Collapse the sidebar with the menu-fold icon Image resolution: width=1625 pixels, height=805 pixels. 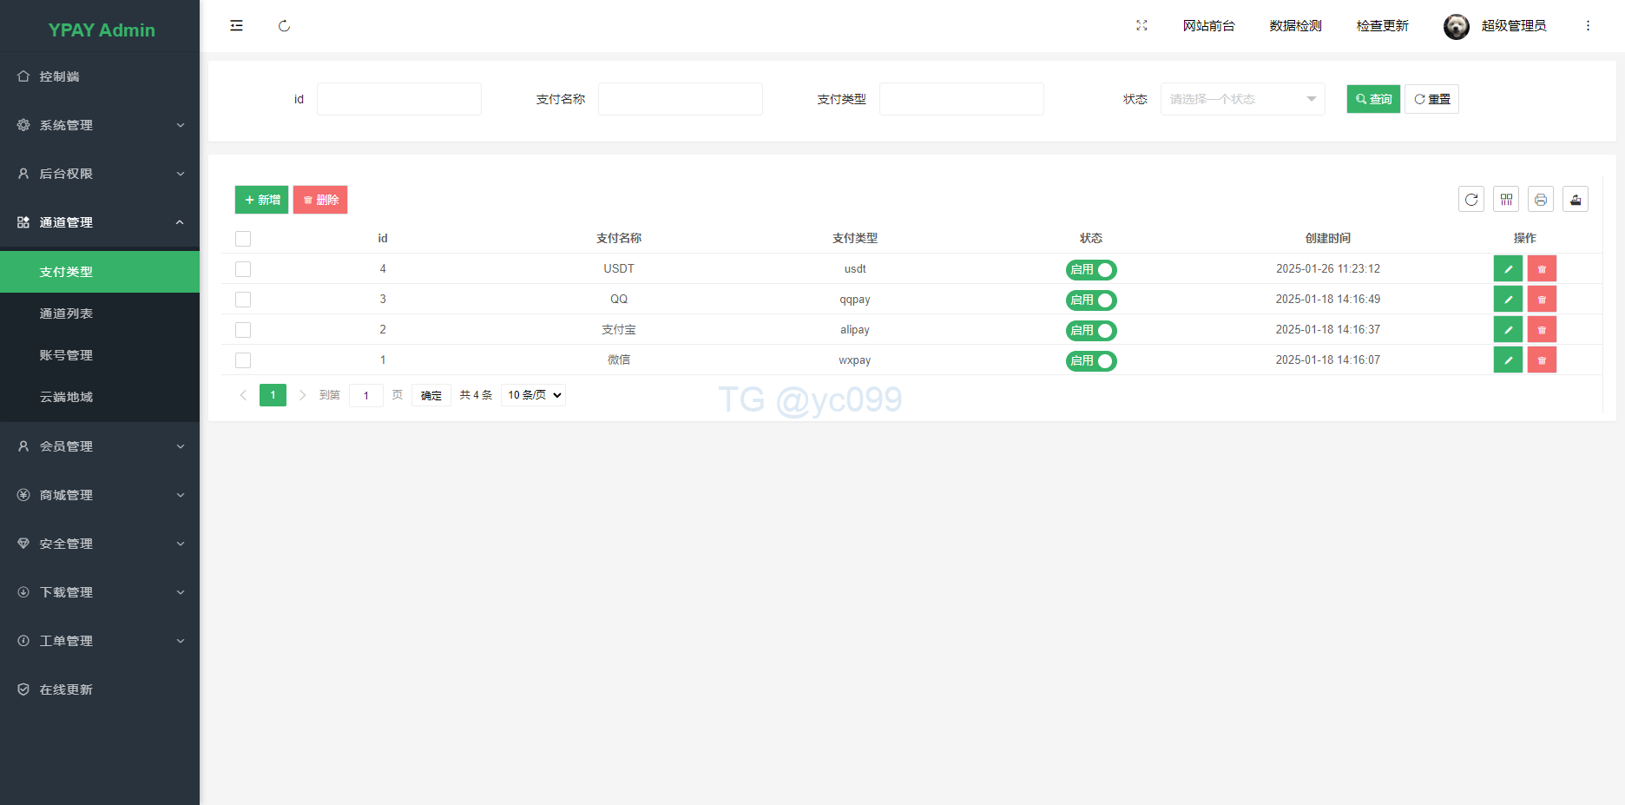236,26
